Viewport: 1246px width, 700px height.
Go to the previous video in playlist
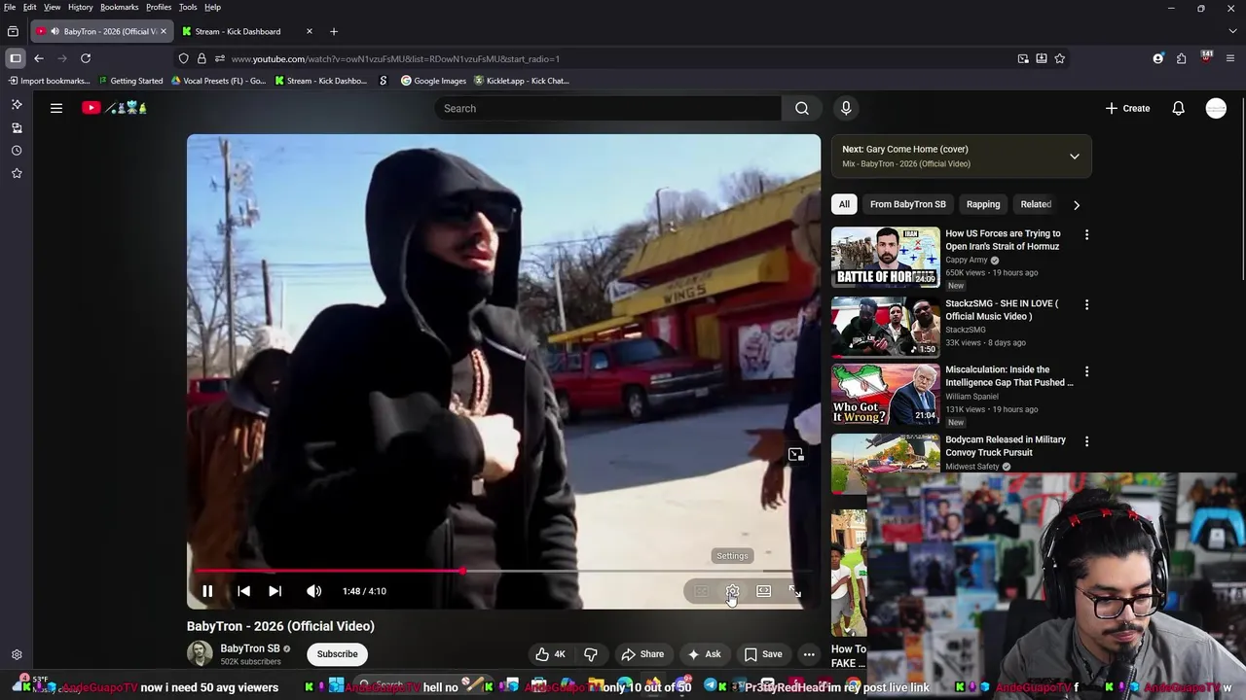243,591
